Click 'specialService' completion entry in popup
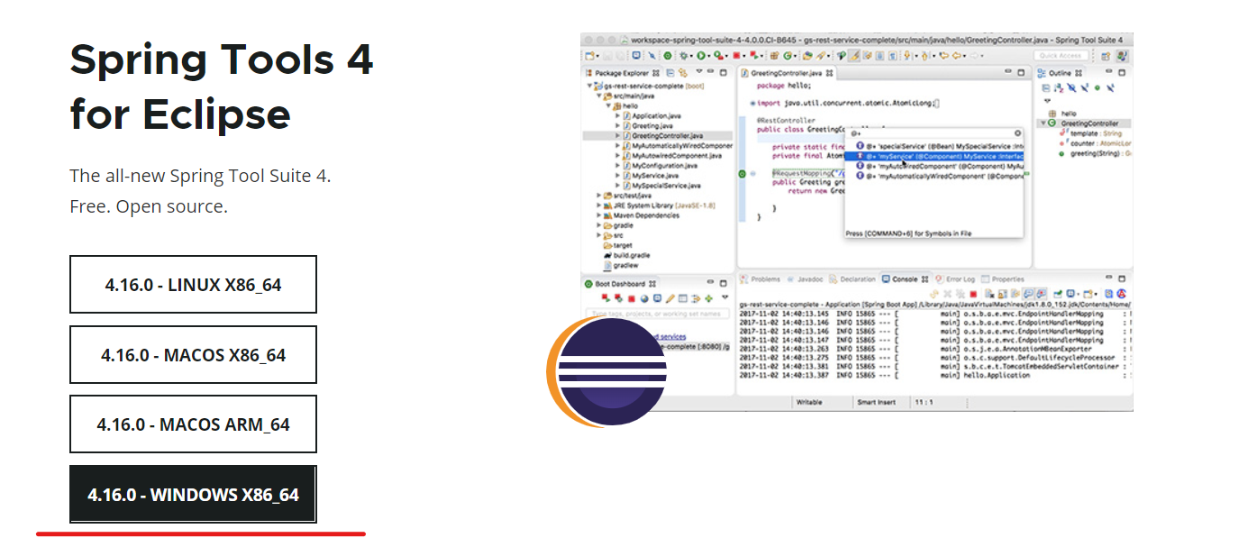The height and width of the screenshot is (547, 1258). click(x=939, y=145)
